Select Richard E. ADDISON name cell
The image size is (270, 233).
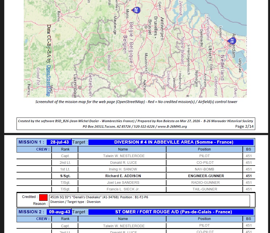coord(123,176)
